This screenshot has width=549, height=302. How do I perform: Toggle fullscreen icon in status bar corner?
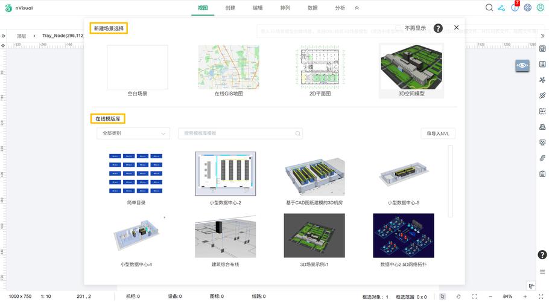(x=541, y=297)
